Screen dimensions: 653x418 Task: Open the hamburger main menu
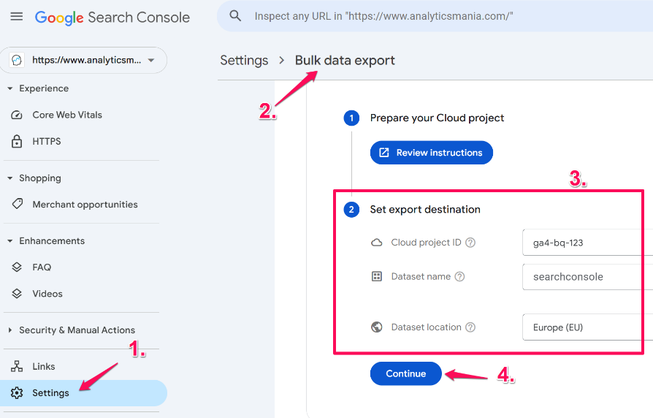coord(17,17)
